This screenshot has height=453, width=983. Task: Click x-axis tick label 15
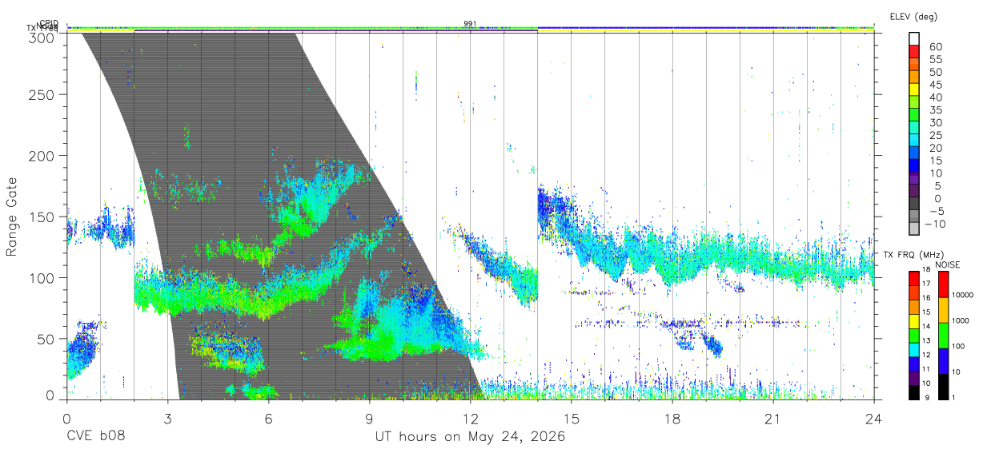click(x=571, y=418)
